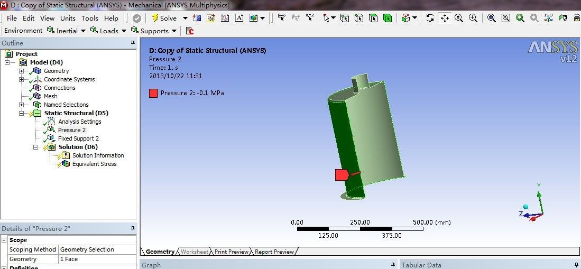
Task: Collapse the Solution (D6) node
Action: click(35, 147)
